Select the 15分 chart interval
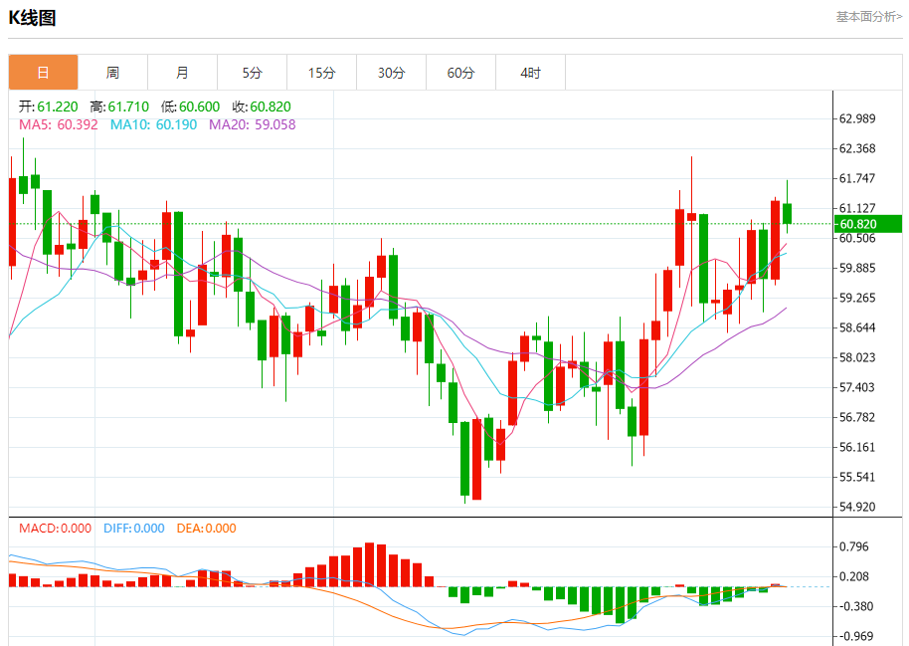 (321, 73)
